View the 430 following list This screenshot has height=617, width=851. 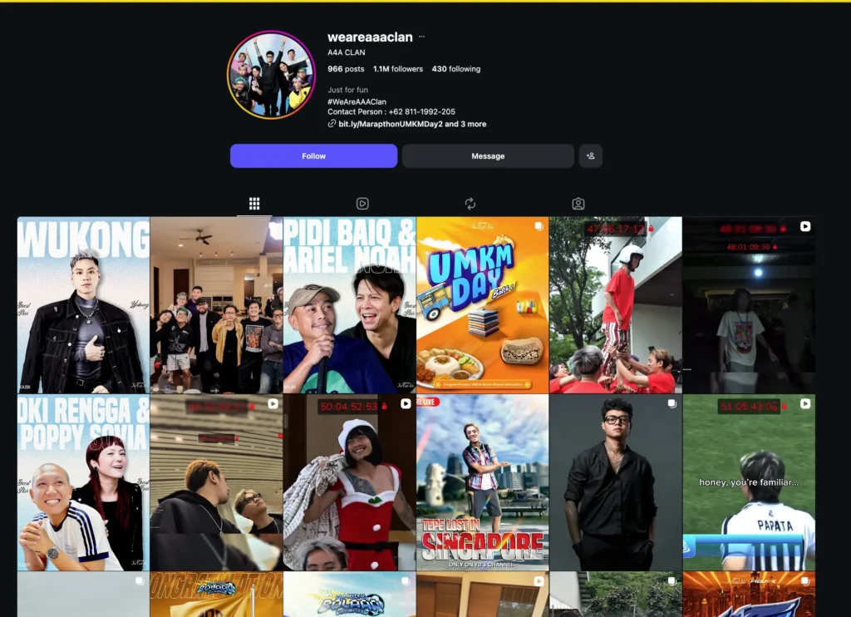[x=455, y=69]
